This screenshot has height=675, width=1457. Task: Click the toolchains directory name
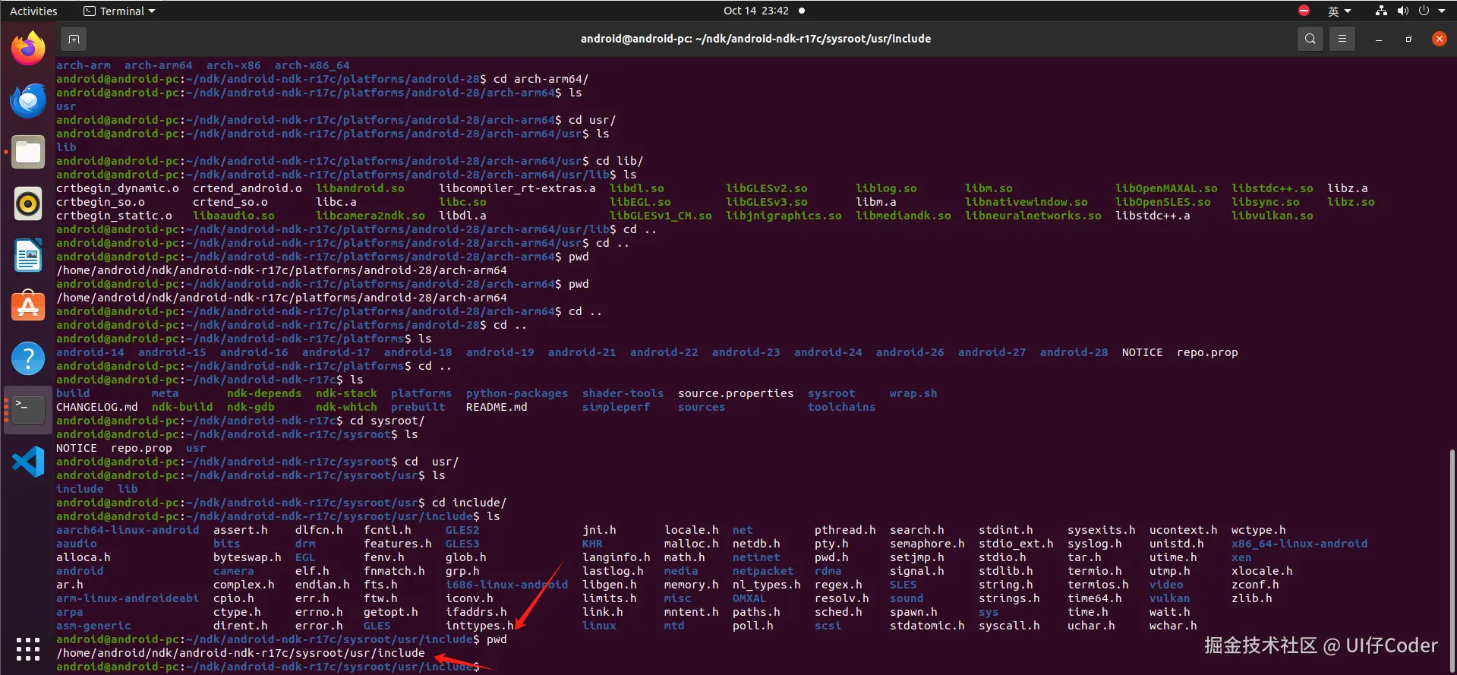pyautogui.click(x=841, y=407)
